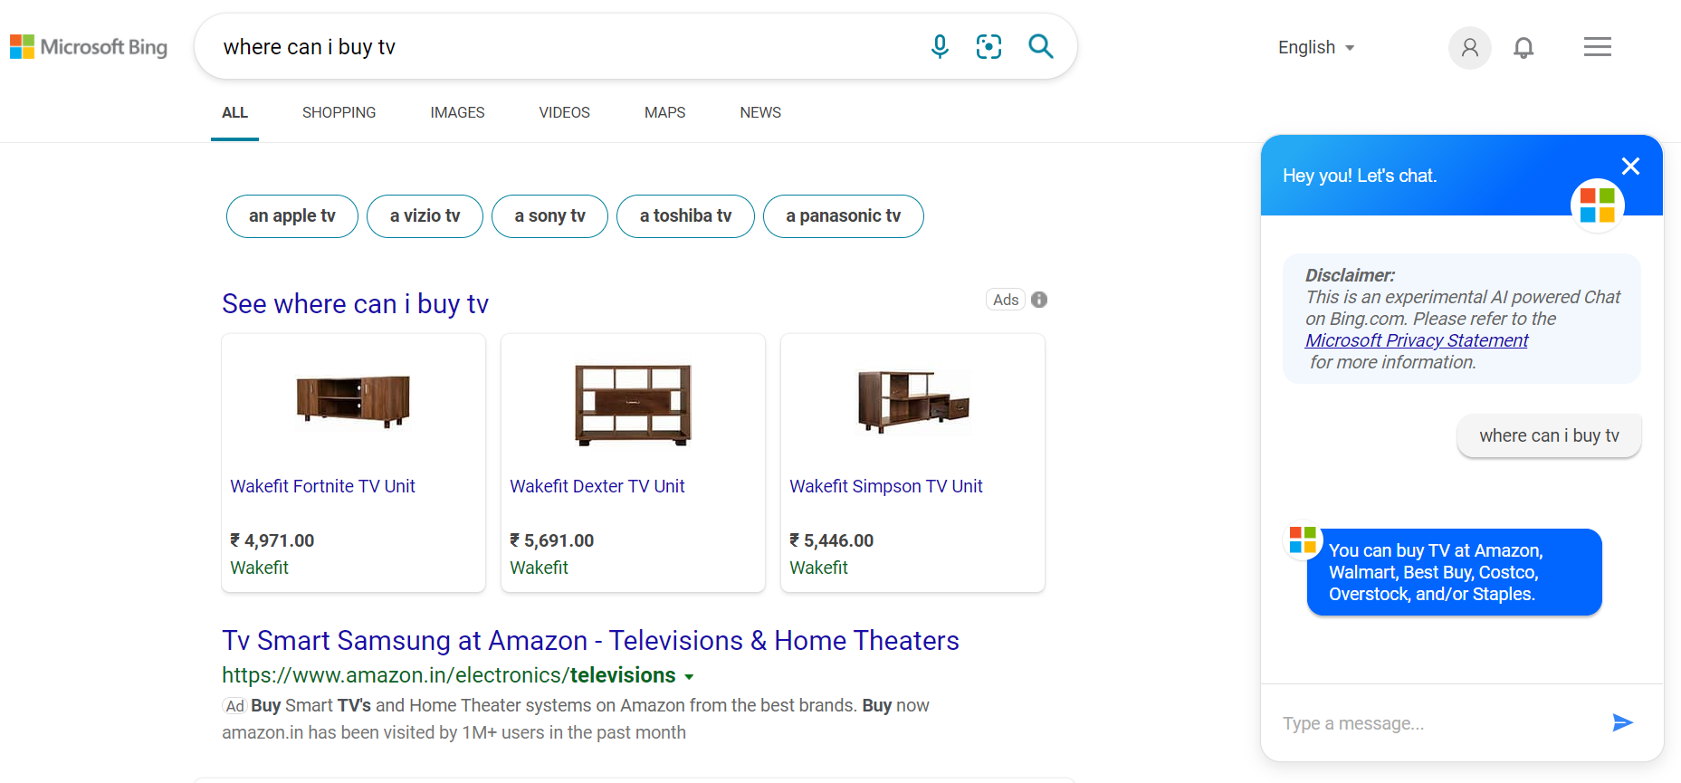Select the 'an apple tv' suggestion chip
The image size is (1681, 783).
pyautogui.click(x=292, y=216)
